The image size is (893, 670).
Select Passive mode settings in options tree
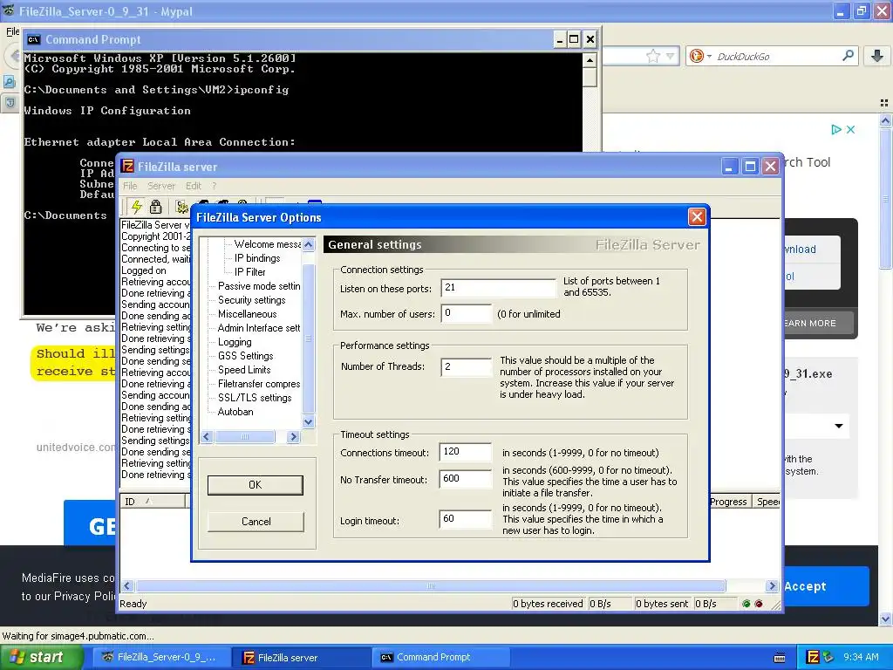pyautogui.click(x=259, y=286)
